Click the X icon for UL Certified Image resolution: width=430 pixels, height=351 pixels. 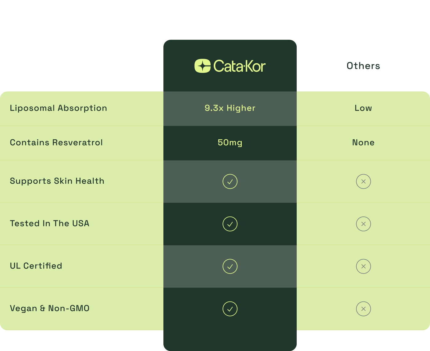(363, 266)
